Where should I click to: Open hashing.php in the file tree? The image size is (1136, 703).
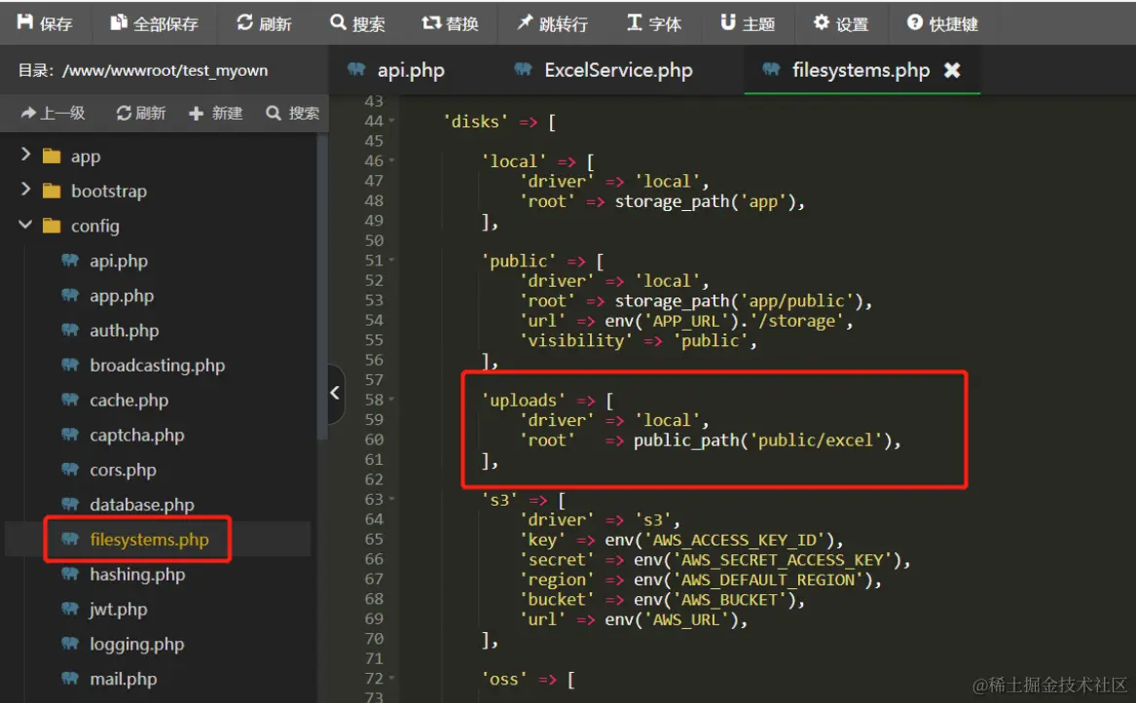click(x=137, y=574)
